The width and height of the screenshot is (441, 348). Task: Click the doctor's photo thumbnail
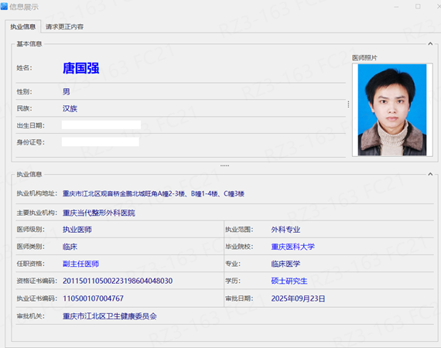click(392, 110)
